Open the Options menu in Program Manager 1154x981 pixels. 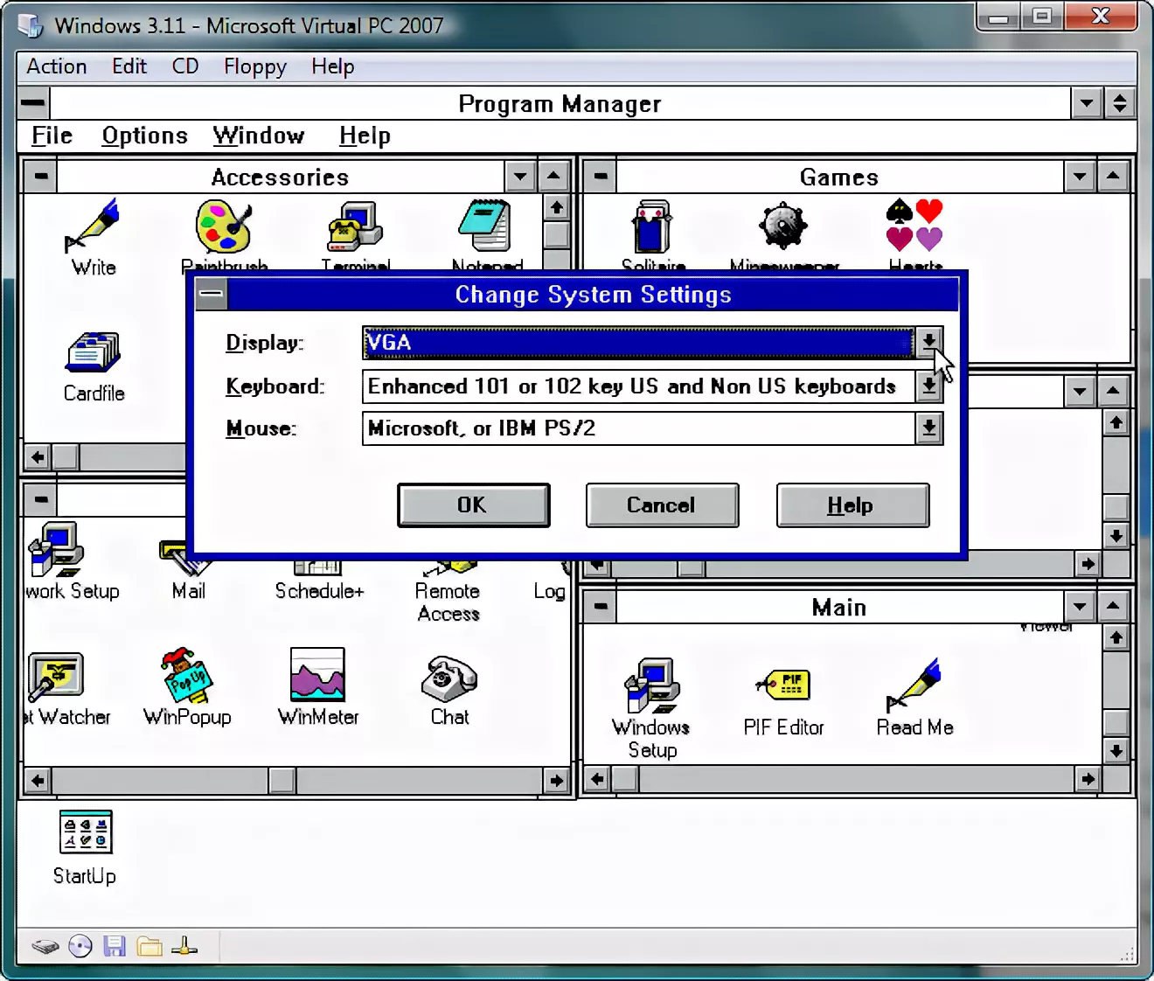coord(144,136)
